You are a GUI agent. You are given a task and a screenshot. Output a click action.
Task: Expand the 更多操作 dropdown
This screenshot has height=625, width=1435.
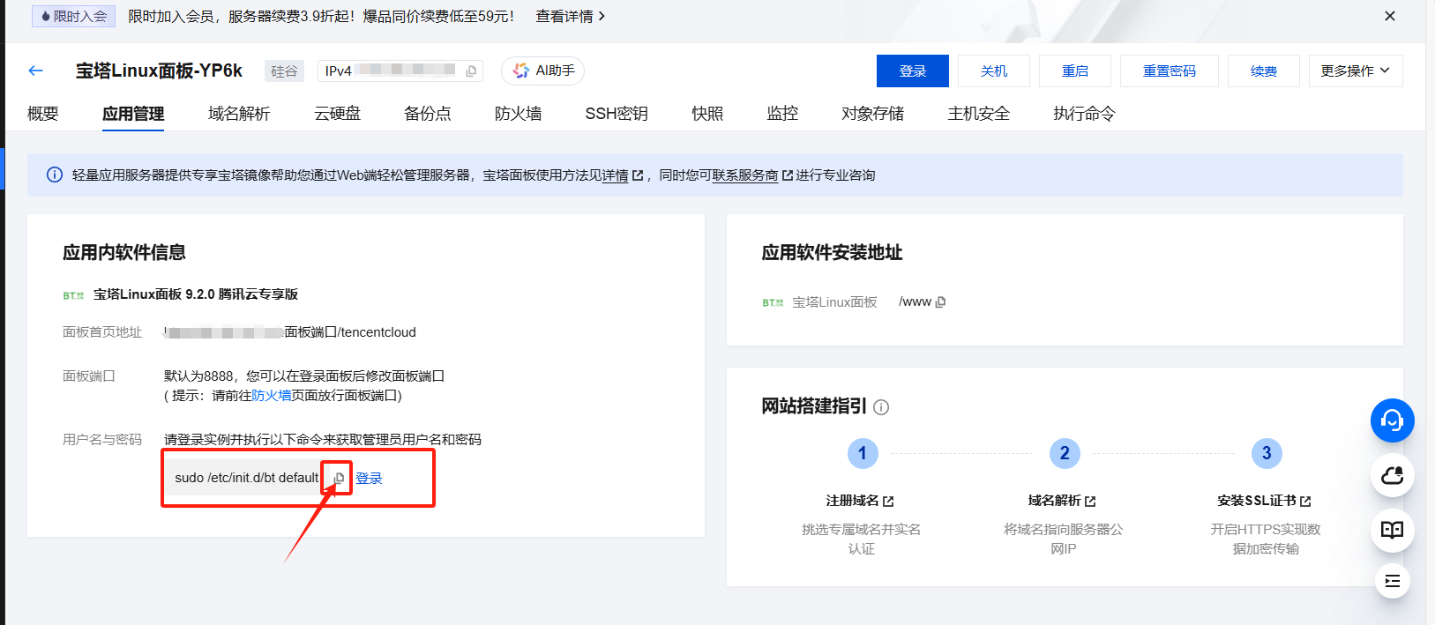click(x=1355, y=71)
